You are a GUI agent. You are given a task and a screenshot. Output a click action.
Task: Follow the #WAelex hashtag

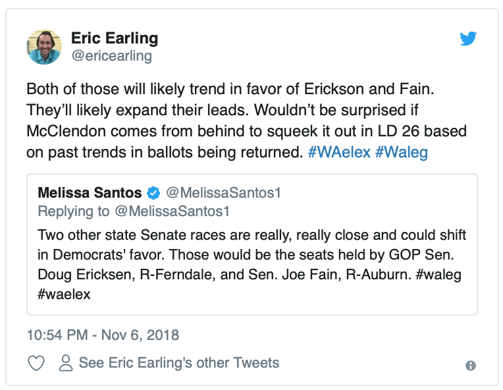coord(339,152)
